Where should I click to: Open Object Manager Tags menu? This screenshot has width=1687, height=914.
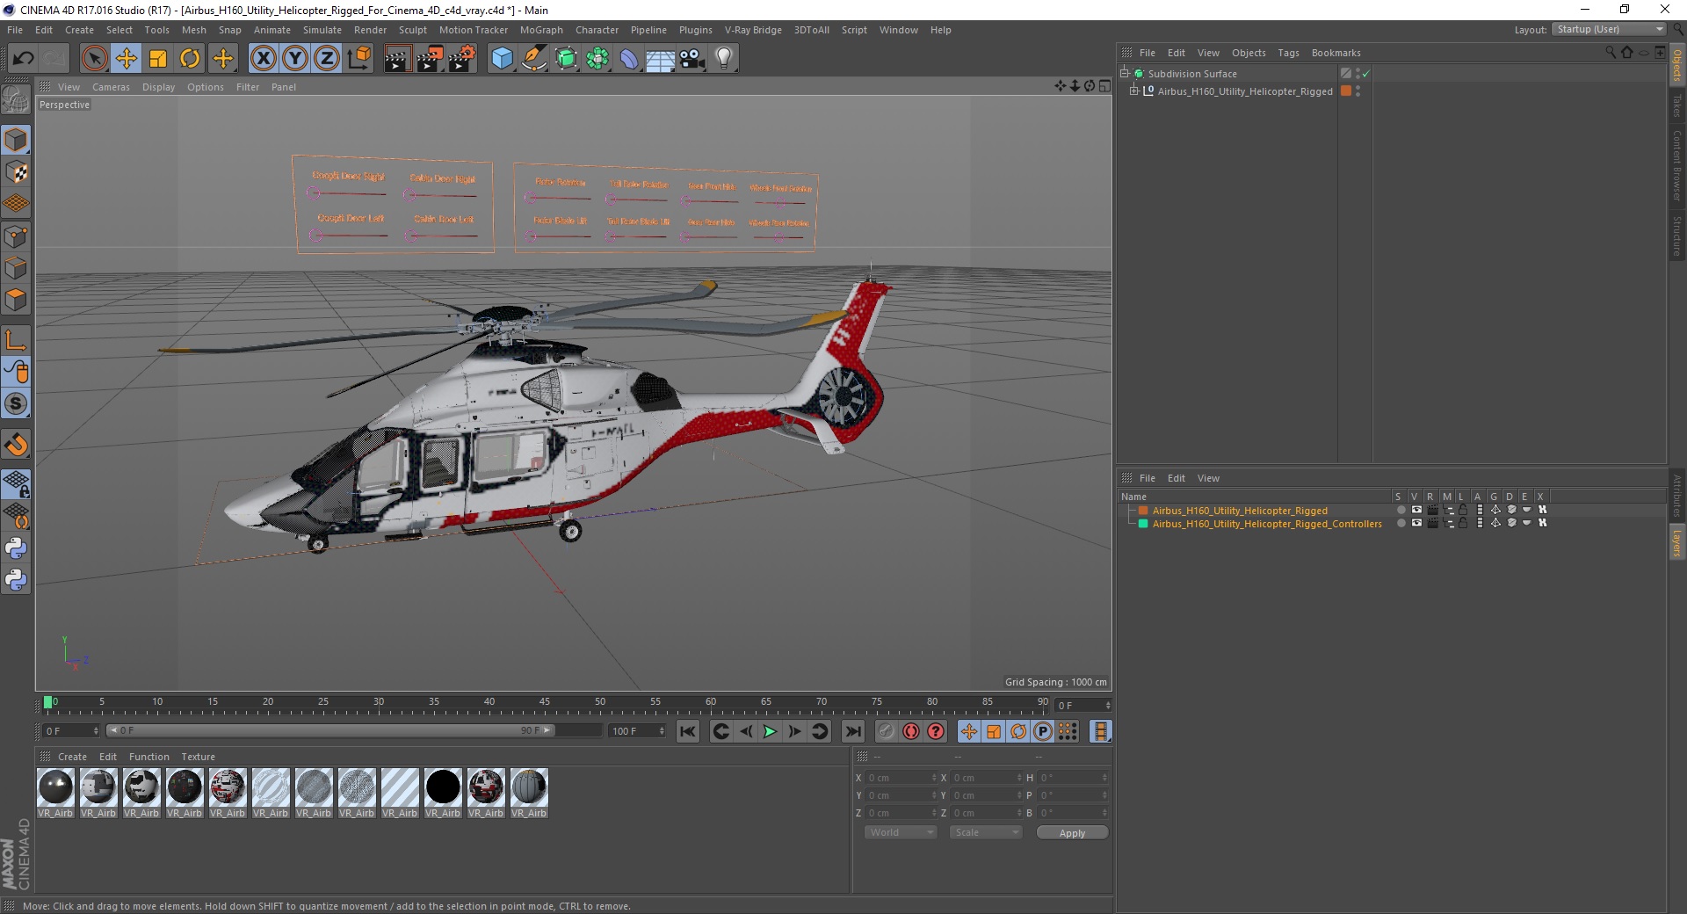point(1288,53)
